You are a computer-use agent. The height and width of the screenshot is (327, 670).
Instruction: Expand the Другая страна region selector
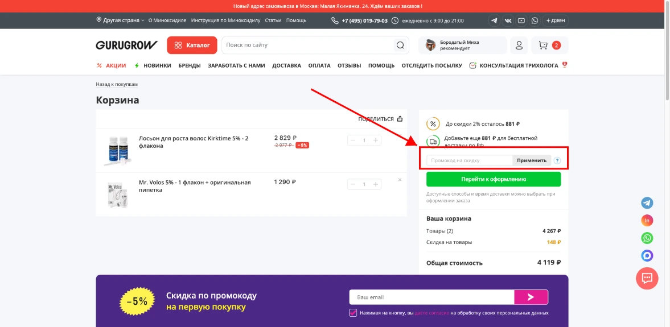[x=121, y=20]
